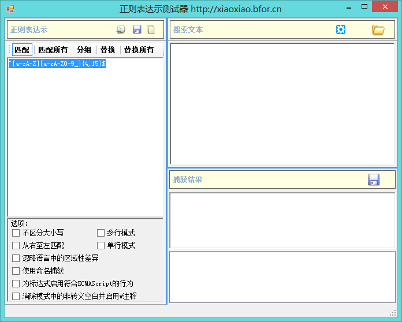Click the 替换所有 button
Viewport: 402px width, 322px height.
coord(139,50)
